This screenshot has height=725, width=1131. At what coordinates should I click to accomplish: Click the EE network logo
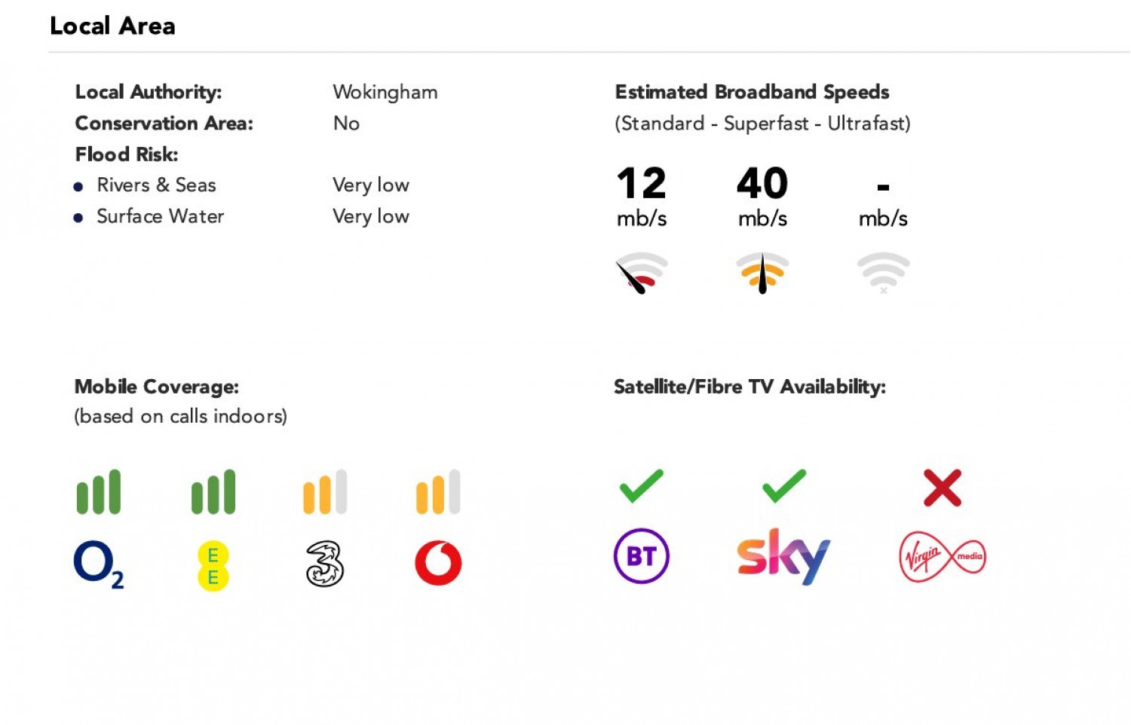click(x=213, y=566)
